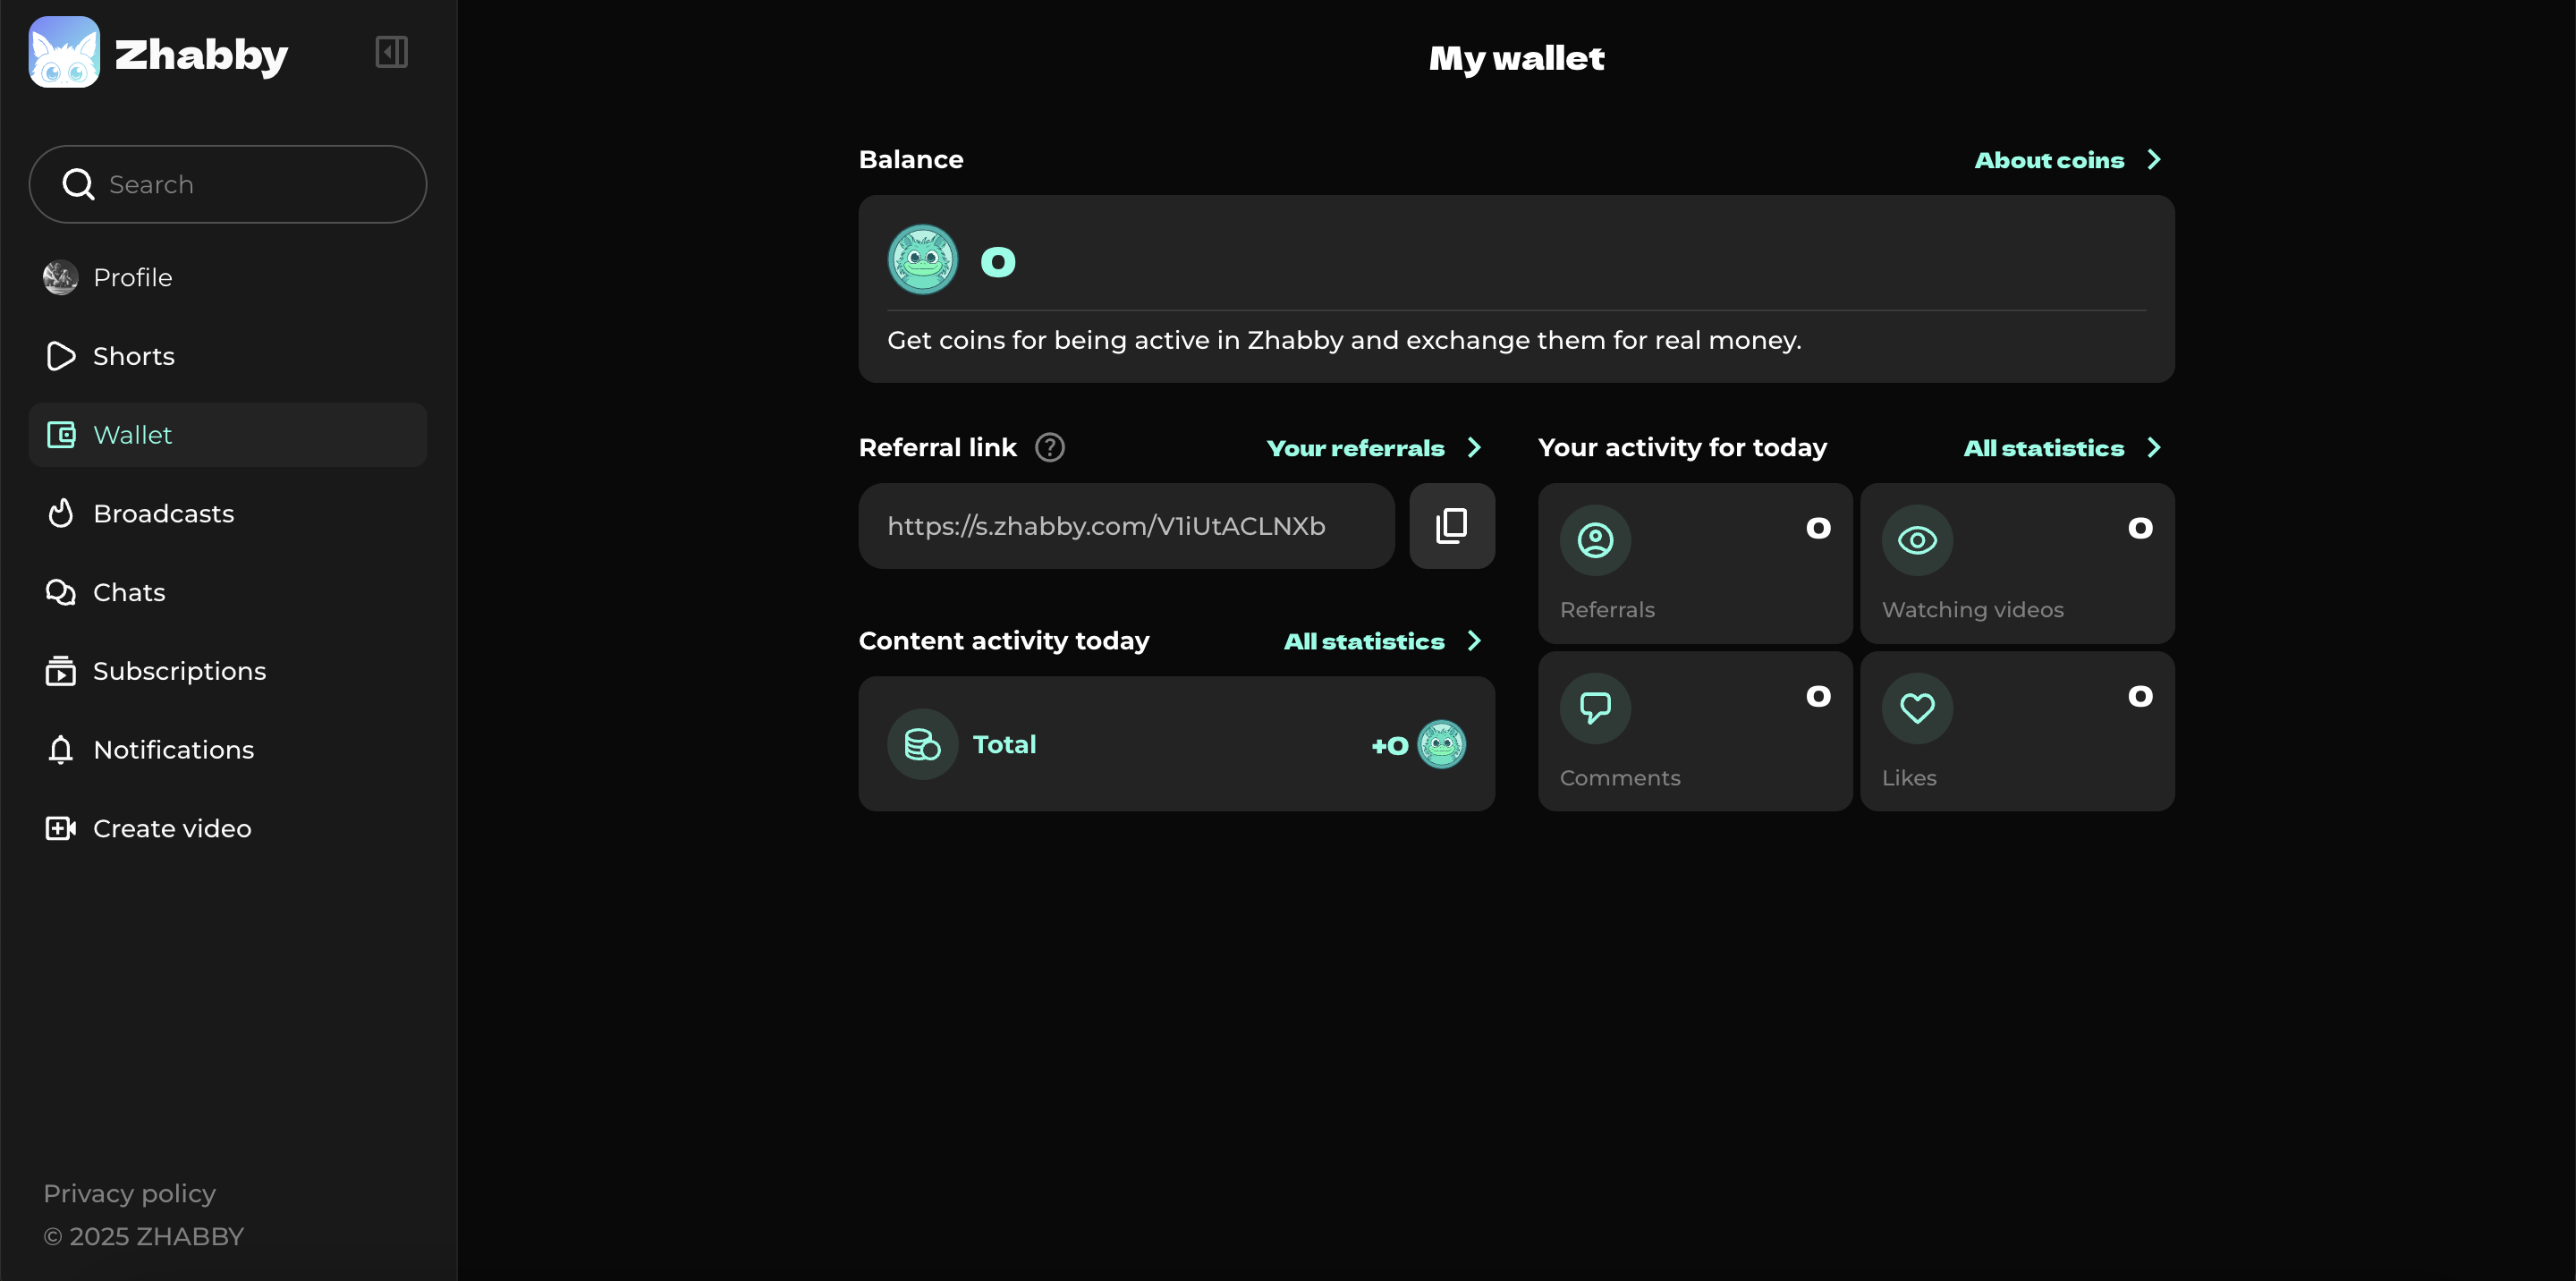Click the comment bubble icon on Comments card
This screenshot has height=1281, width=2576.
1595,708
